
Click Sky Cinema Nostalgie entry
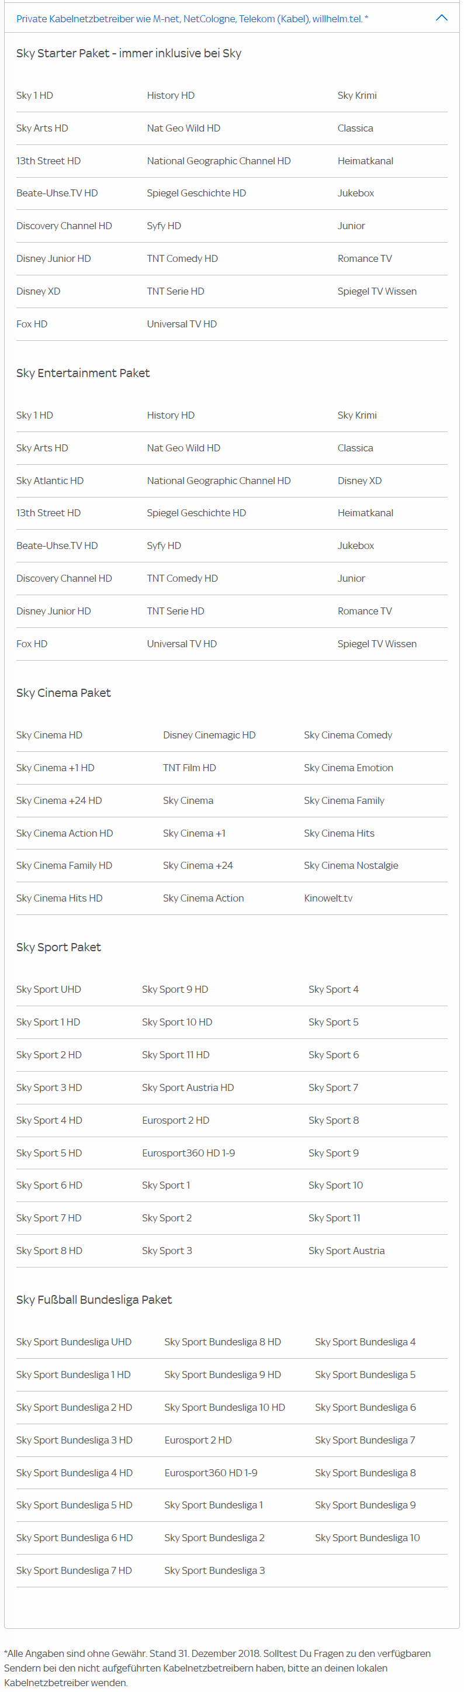pyautogui.click(x=351, y=865)
